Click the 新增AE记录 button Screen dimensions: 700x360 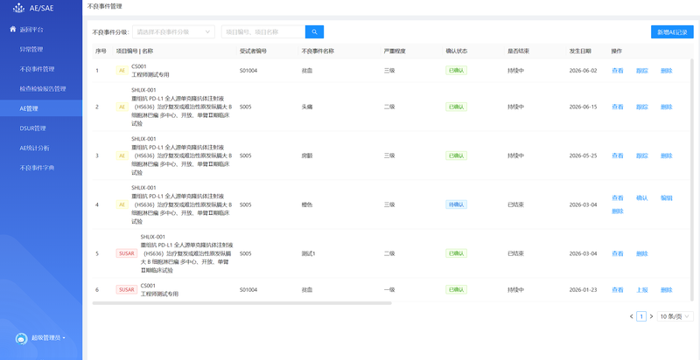[x=672, y=32]
